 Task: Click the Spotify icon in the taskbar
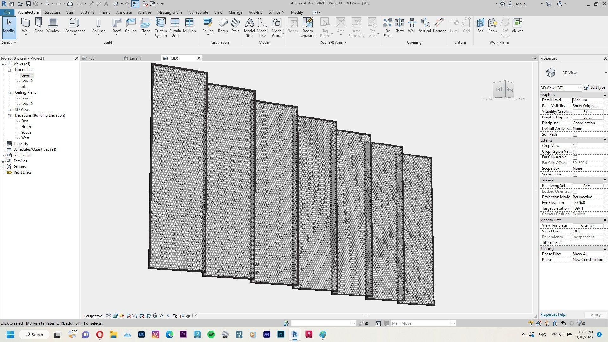pyautogui.click(x=211, y=334)
